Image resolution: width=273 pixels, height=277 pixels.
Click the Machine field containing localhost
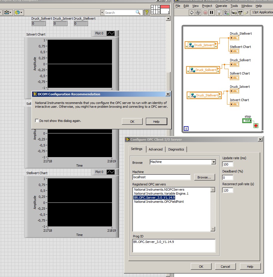[162, 177]
